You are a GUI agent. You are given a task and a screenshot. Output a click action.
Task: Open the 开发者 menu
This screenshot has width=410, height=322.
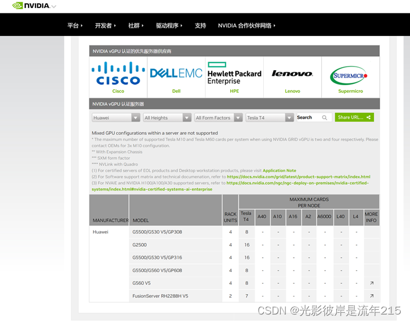click(x=105, y=25)
